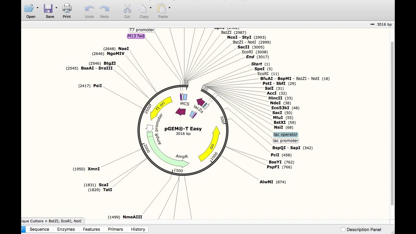416x234 pixels.
Task: Expand the Save dropdown arrow
Action: point(57,8)
